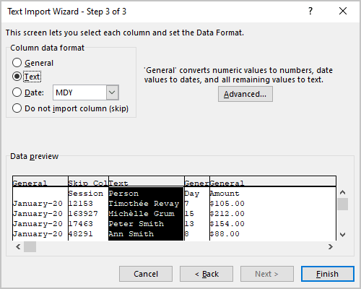
Task: Click the Cancel button
Action: pos(146,274)
